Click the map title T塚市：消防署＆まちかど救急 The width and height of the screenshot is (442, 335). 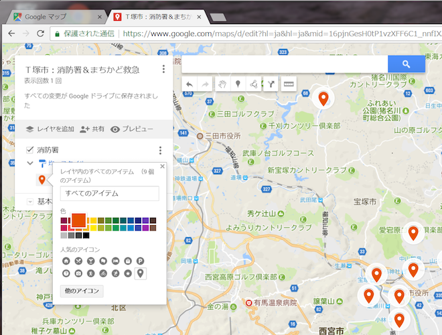(82, 70)
